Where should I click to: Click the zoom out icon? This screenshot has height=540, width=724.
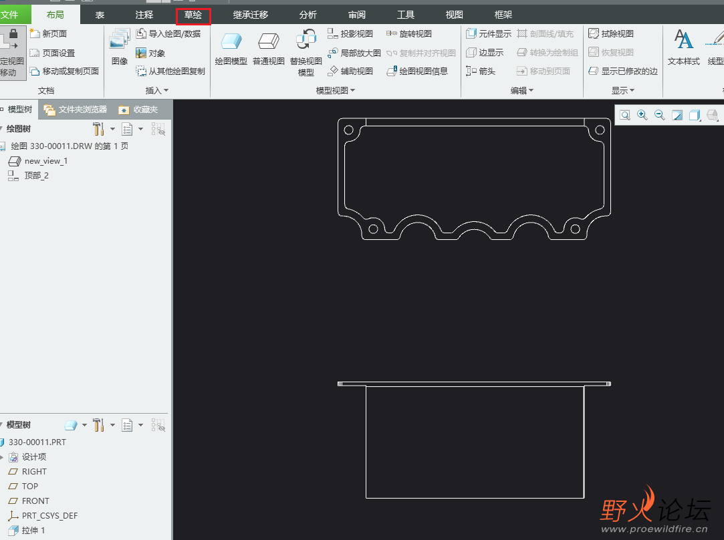pos(660,115)
